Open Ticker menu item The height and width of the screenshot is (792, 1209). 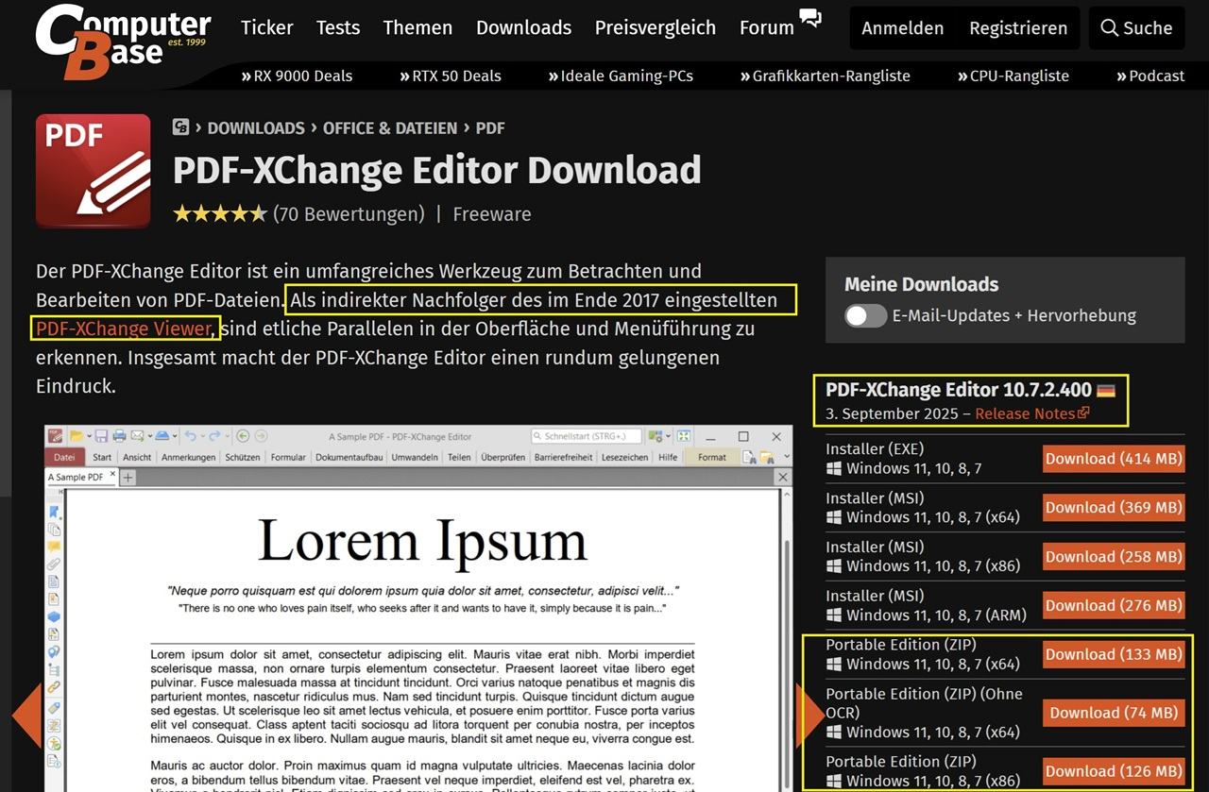267,27
